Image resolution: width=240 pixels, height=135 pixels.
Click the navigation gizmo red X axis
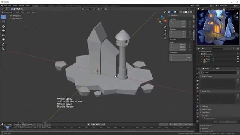[166, 21]
